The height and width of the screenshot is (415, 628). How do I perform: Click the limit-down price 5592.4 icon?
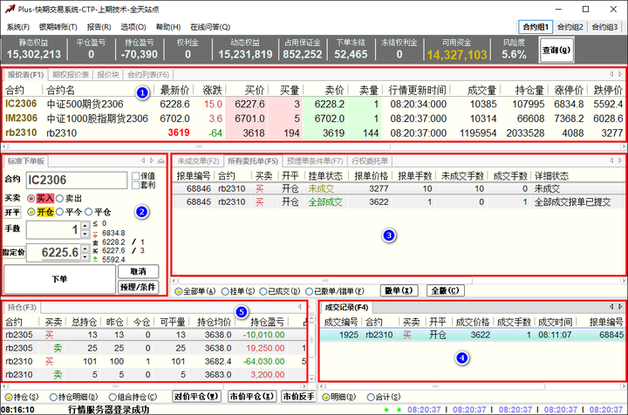[x=95, y=259]
